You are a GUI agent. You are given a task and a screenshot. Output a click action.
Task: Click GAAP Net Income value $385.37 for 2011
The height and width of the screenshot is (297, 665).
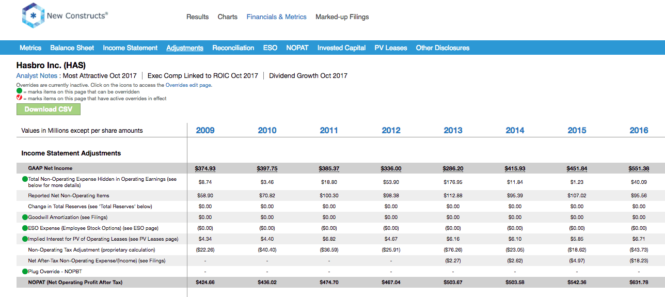329,168
